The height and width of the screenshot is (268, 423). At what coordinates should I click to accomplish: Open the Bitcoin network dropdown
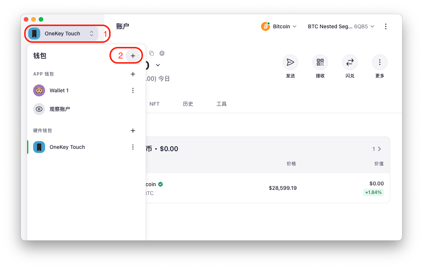pos(279,26)
